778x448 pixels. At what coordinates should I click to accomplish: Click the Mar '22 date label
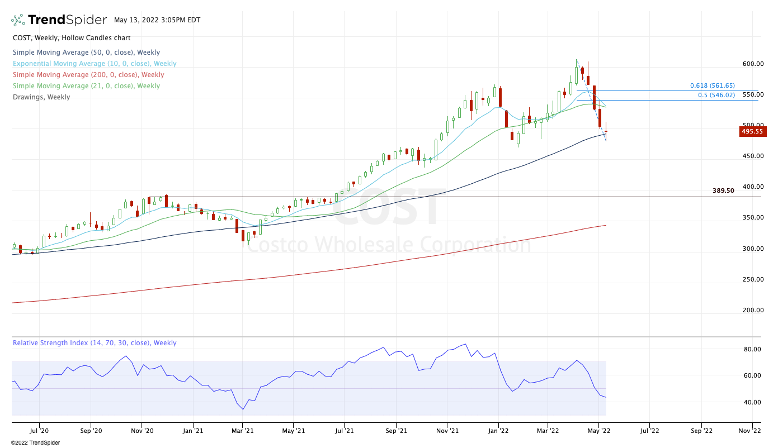pos(548,431)
